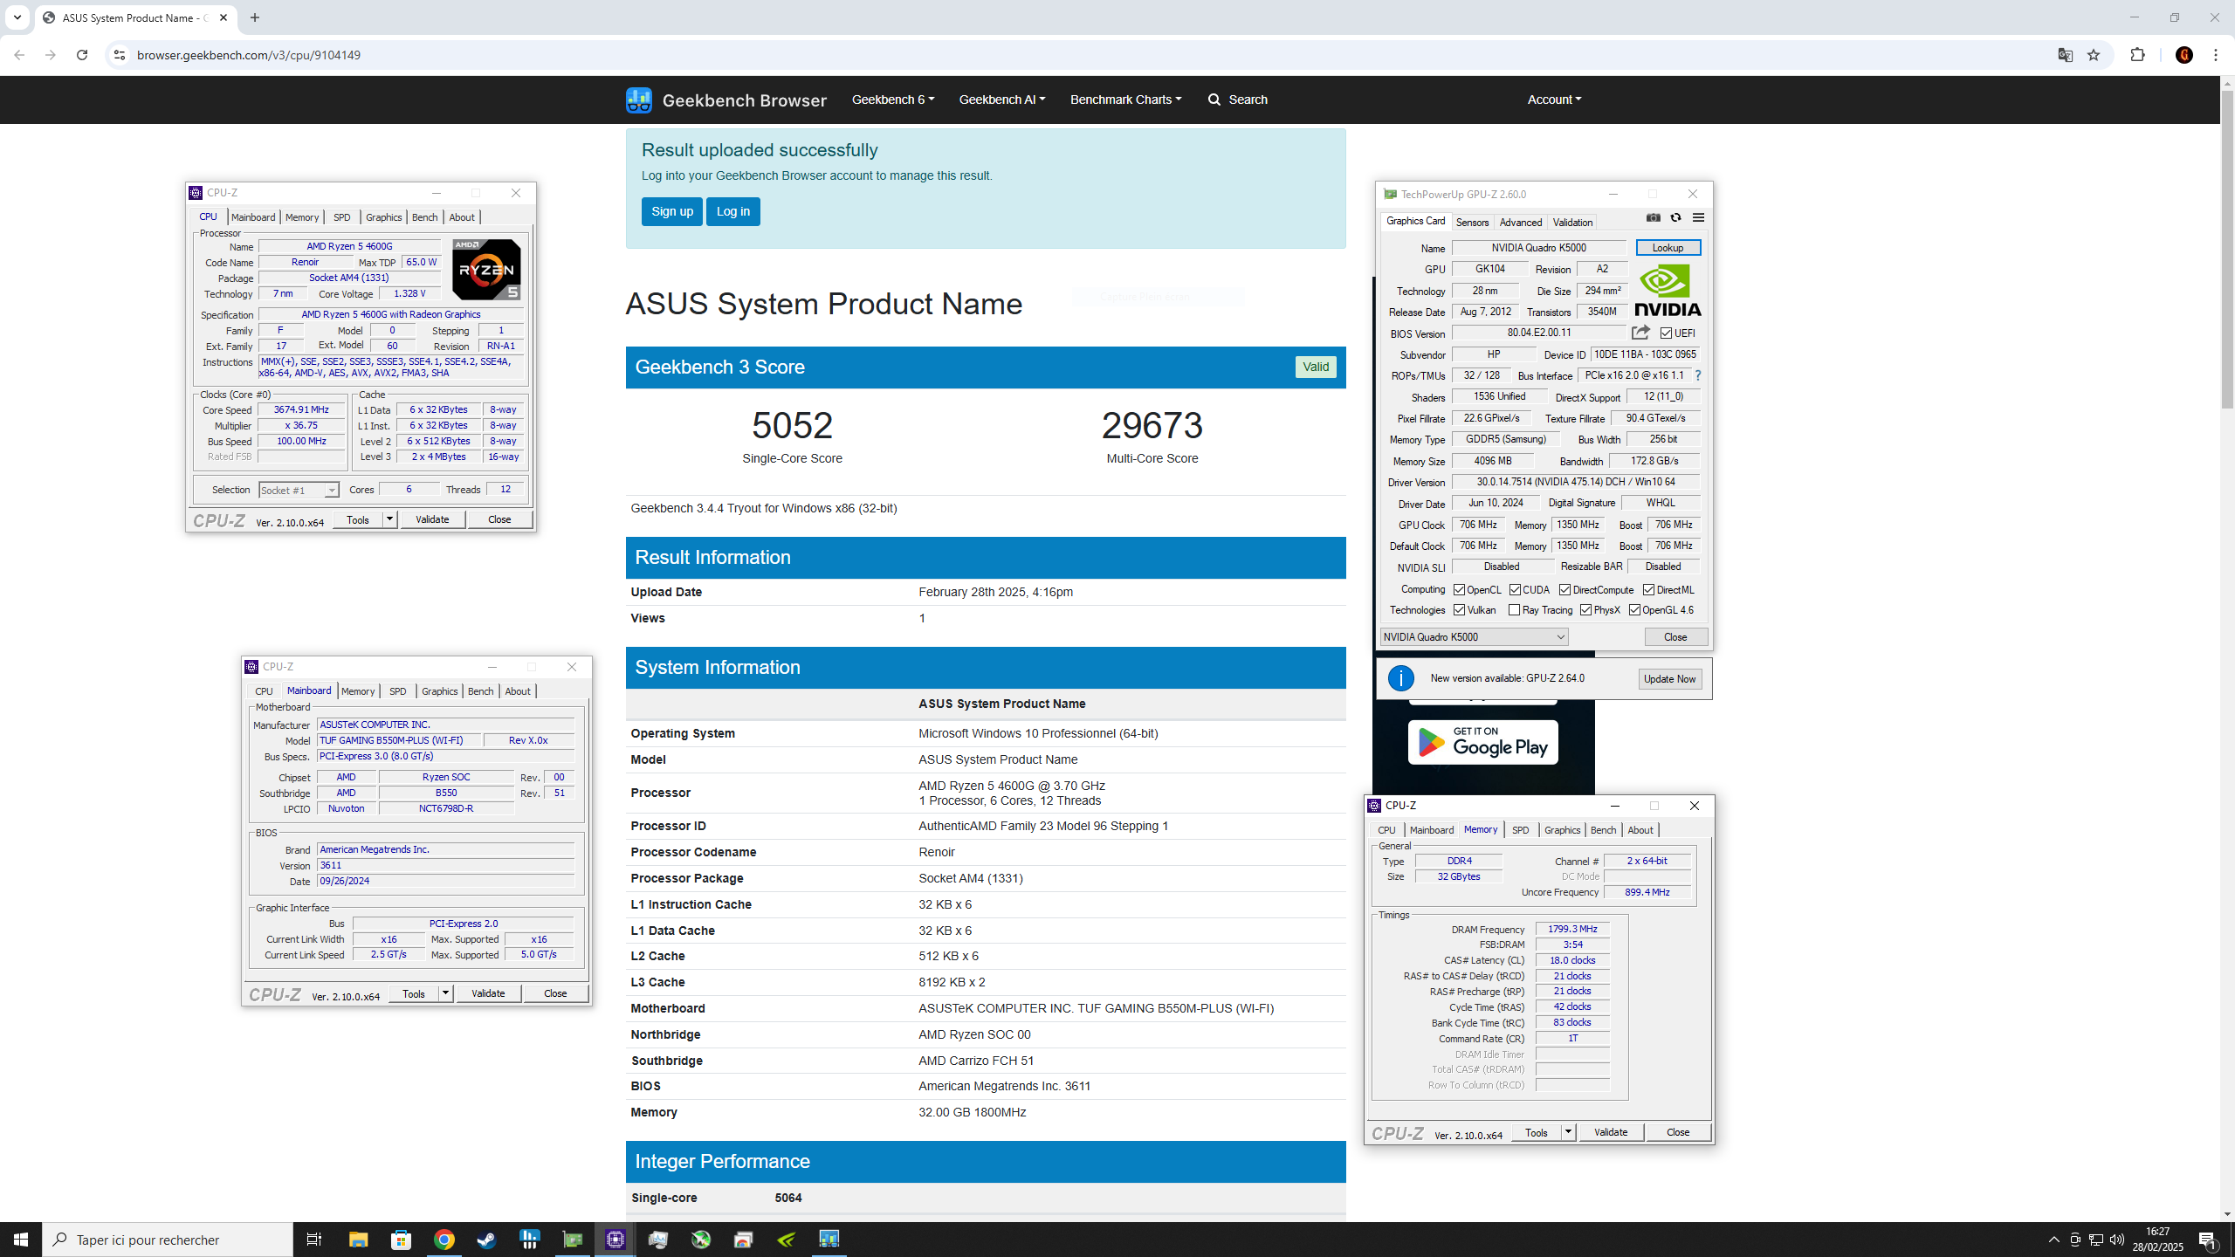Image resolution: width=2235 pixels, height=1257 pixels.
Task: Click the GPU-Z screenshot camera icon
Action: [1654, 217]
